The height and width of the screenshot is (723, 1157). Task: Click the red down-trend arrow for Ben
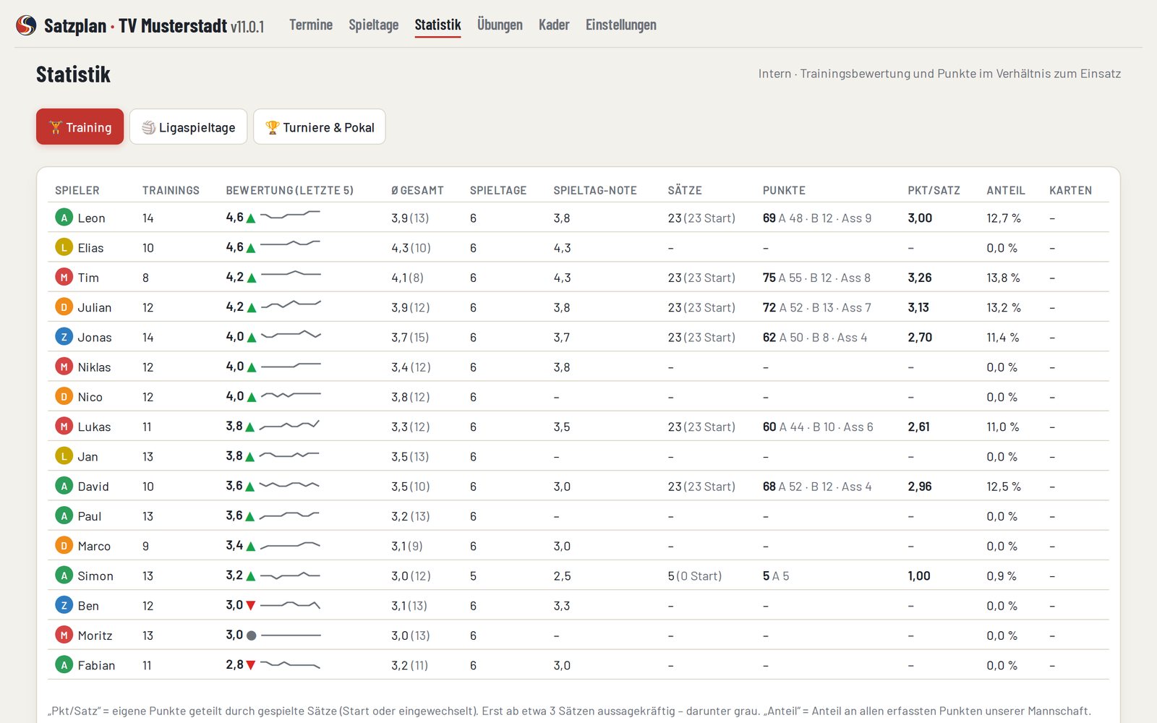(x=251, y=605)
